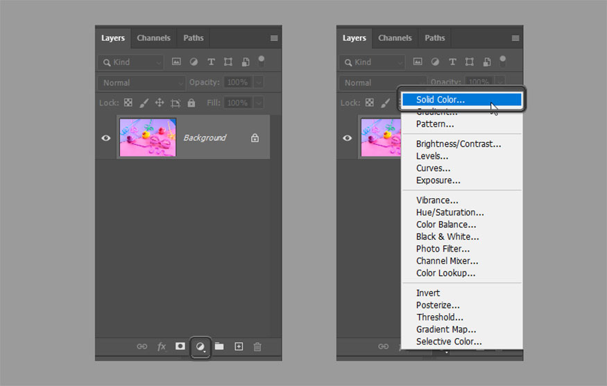This screenshot has width=607, height=386.
Task: Click Opacity 100% field in left panel
Action: (x=238, y=82)
